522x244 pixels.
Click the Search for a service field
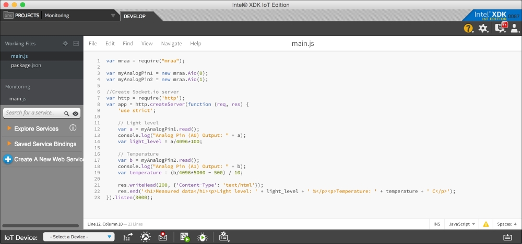coord(33,113)
